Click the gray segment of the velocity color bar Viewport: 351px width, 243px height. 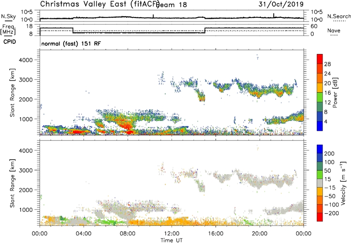(320, 183)
